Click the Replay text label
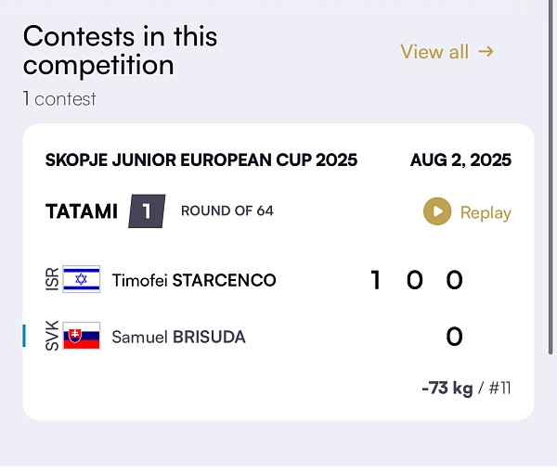 click(x=486, y=212)
